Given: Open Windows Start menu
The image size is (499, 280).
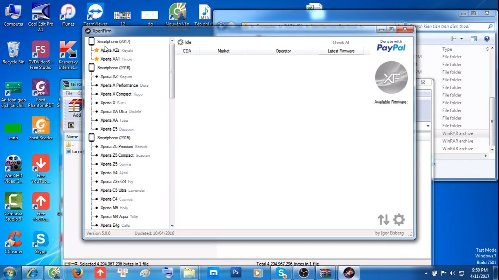Looking at the screenshot, I should point(9,272).
